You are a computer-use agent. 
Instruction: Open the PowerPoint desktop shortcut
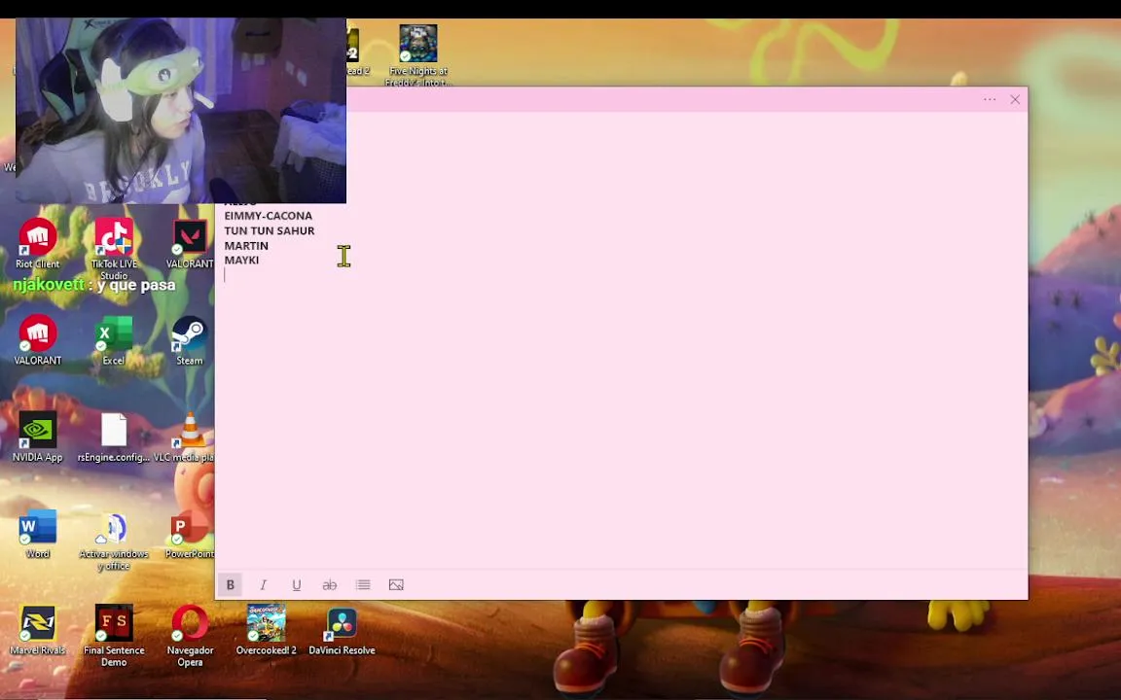(x=190, y=534)
